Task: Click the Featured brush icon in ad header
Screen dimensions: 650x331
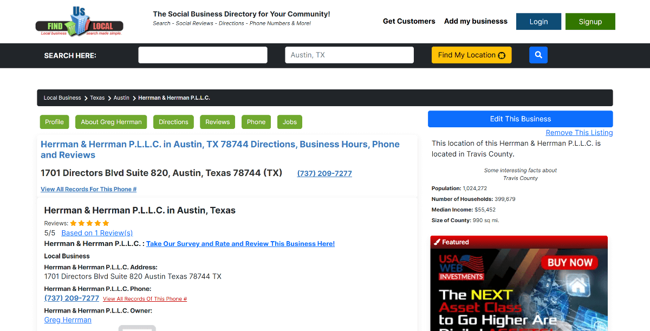Action: (x=437, y=242)
